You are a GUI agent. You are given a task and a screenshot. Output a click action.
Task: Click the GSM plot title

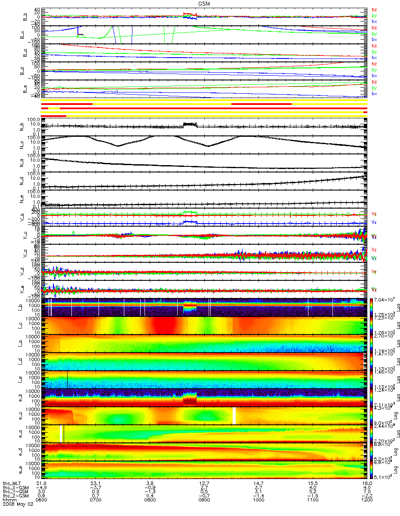point(204,3)
